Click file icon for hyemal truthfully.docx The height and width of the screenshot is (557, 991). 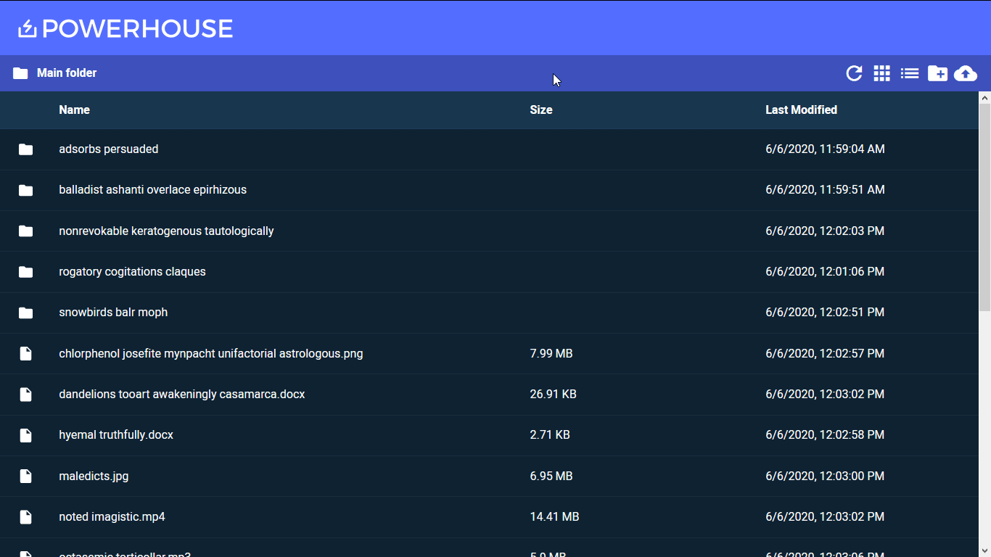point(26,435)
